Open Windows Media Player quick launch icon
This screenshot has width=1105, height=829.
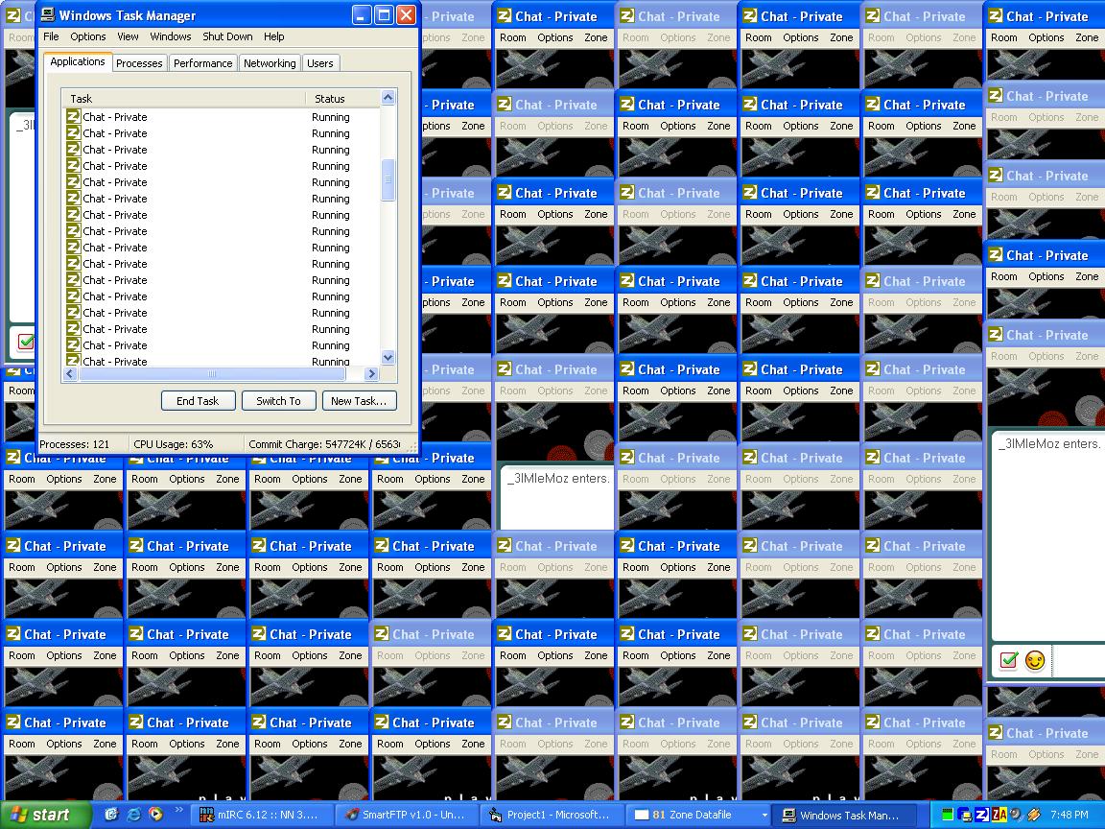[x=155, y=815]
